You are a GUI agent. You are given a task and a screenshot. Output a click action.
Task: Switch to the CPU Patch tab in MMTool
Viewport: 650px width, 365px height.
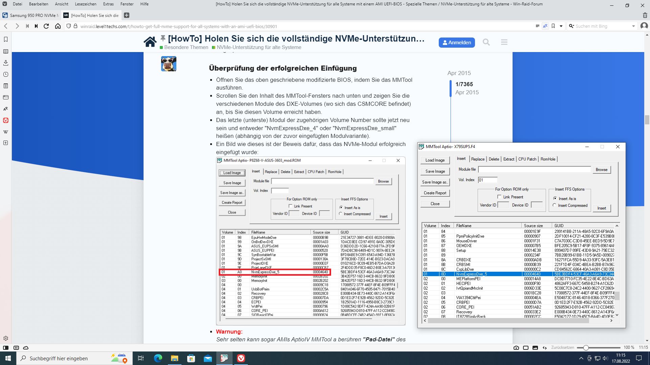(x=527, y=159)
